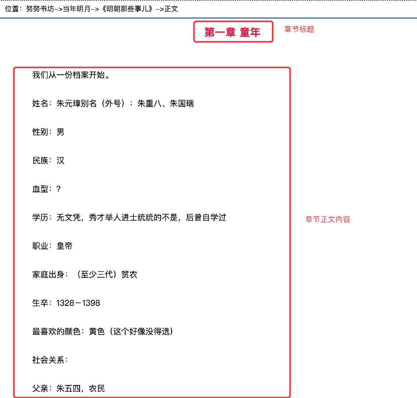Image resolution: width=417 pixels, height=398 pixels.
Task: Click the line starting 最喜欢的颜色：黄色
Action: coord(103,332)
